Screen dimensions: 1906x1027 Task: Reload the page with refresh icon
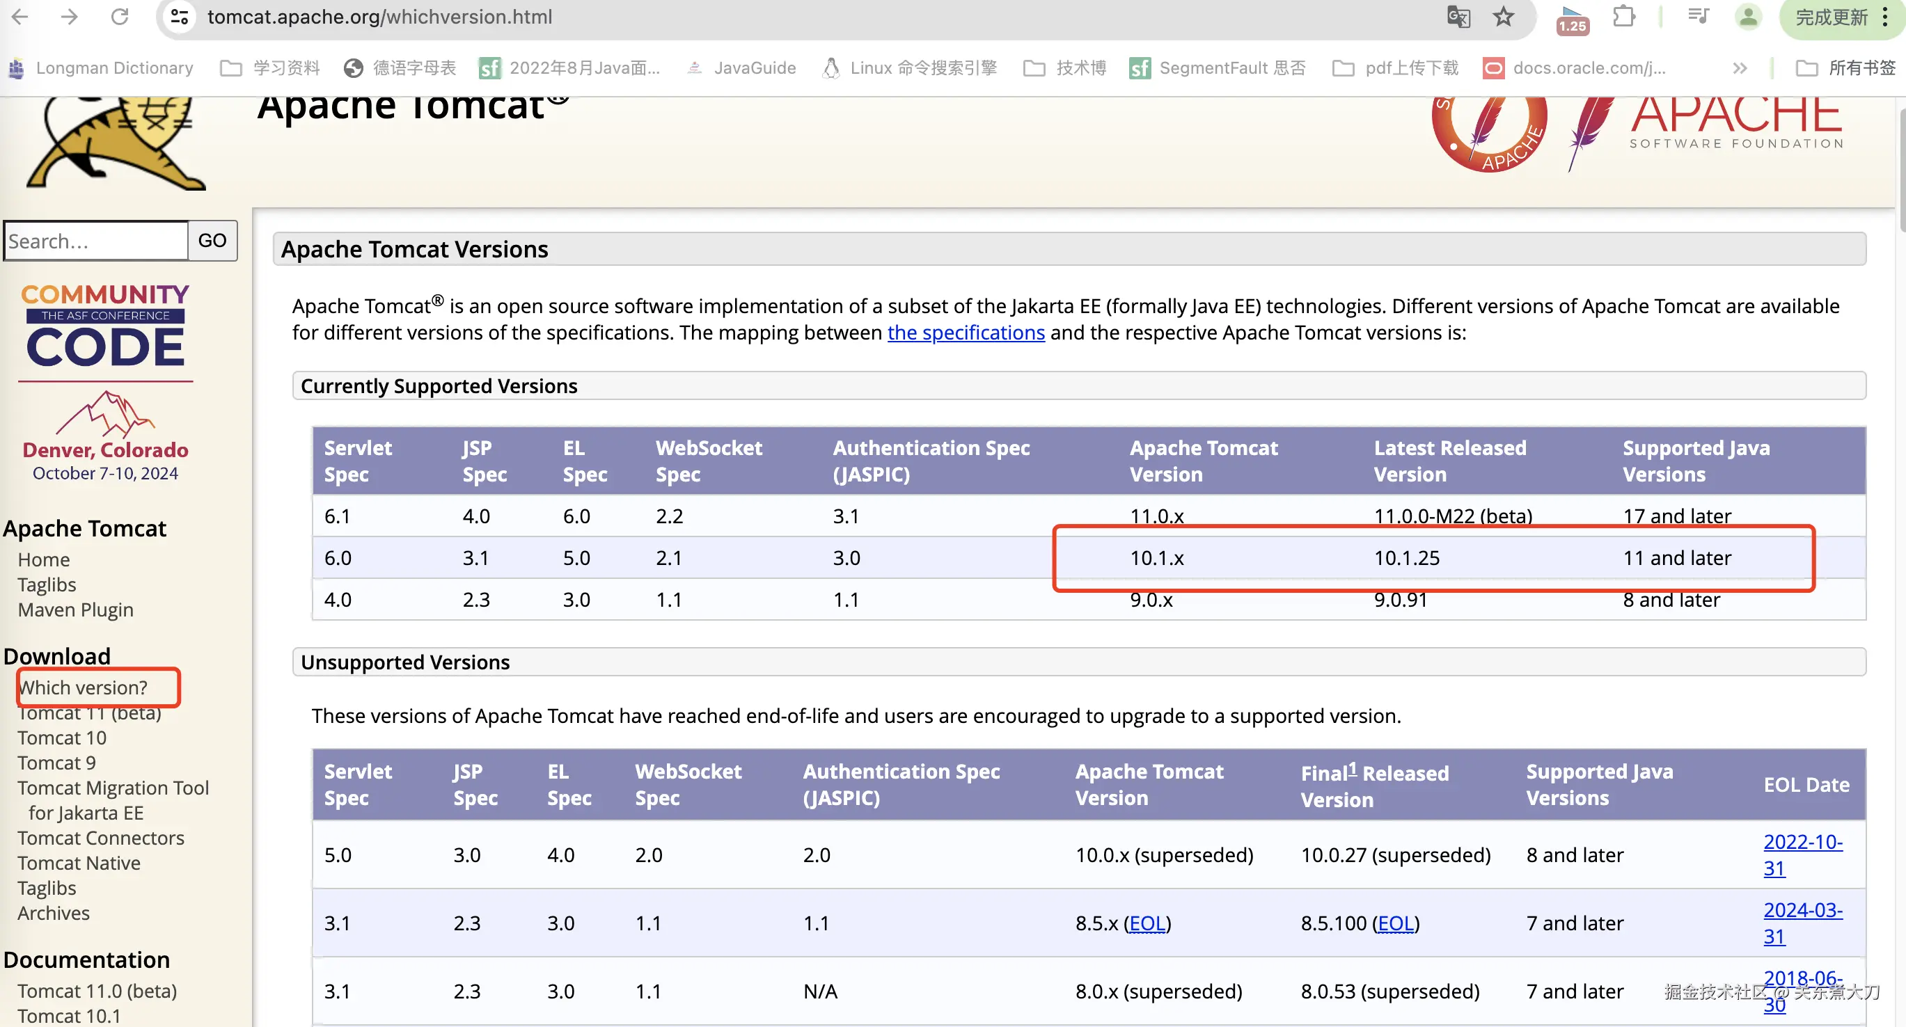(x=120, y=16)
